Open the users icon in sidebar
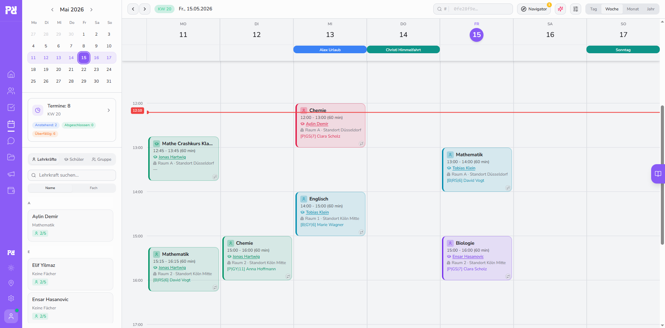Viewport: 665px width, 328px height. tap(11, 91)
